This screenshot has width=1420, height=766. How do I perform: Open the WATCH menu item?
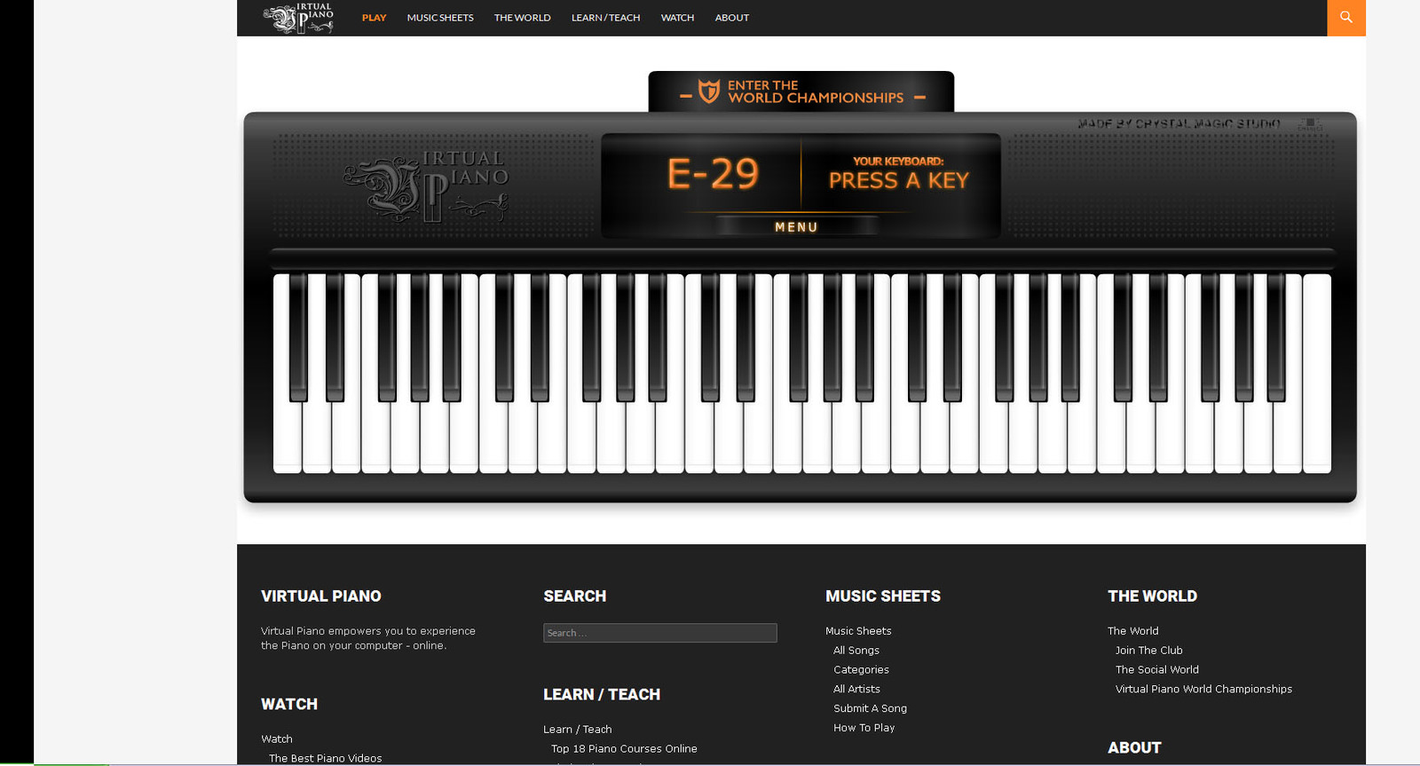tap(677, 18)
